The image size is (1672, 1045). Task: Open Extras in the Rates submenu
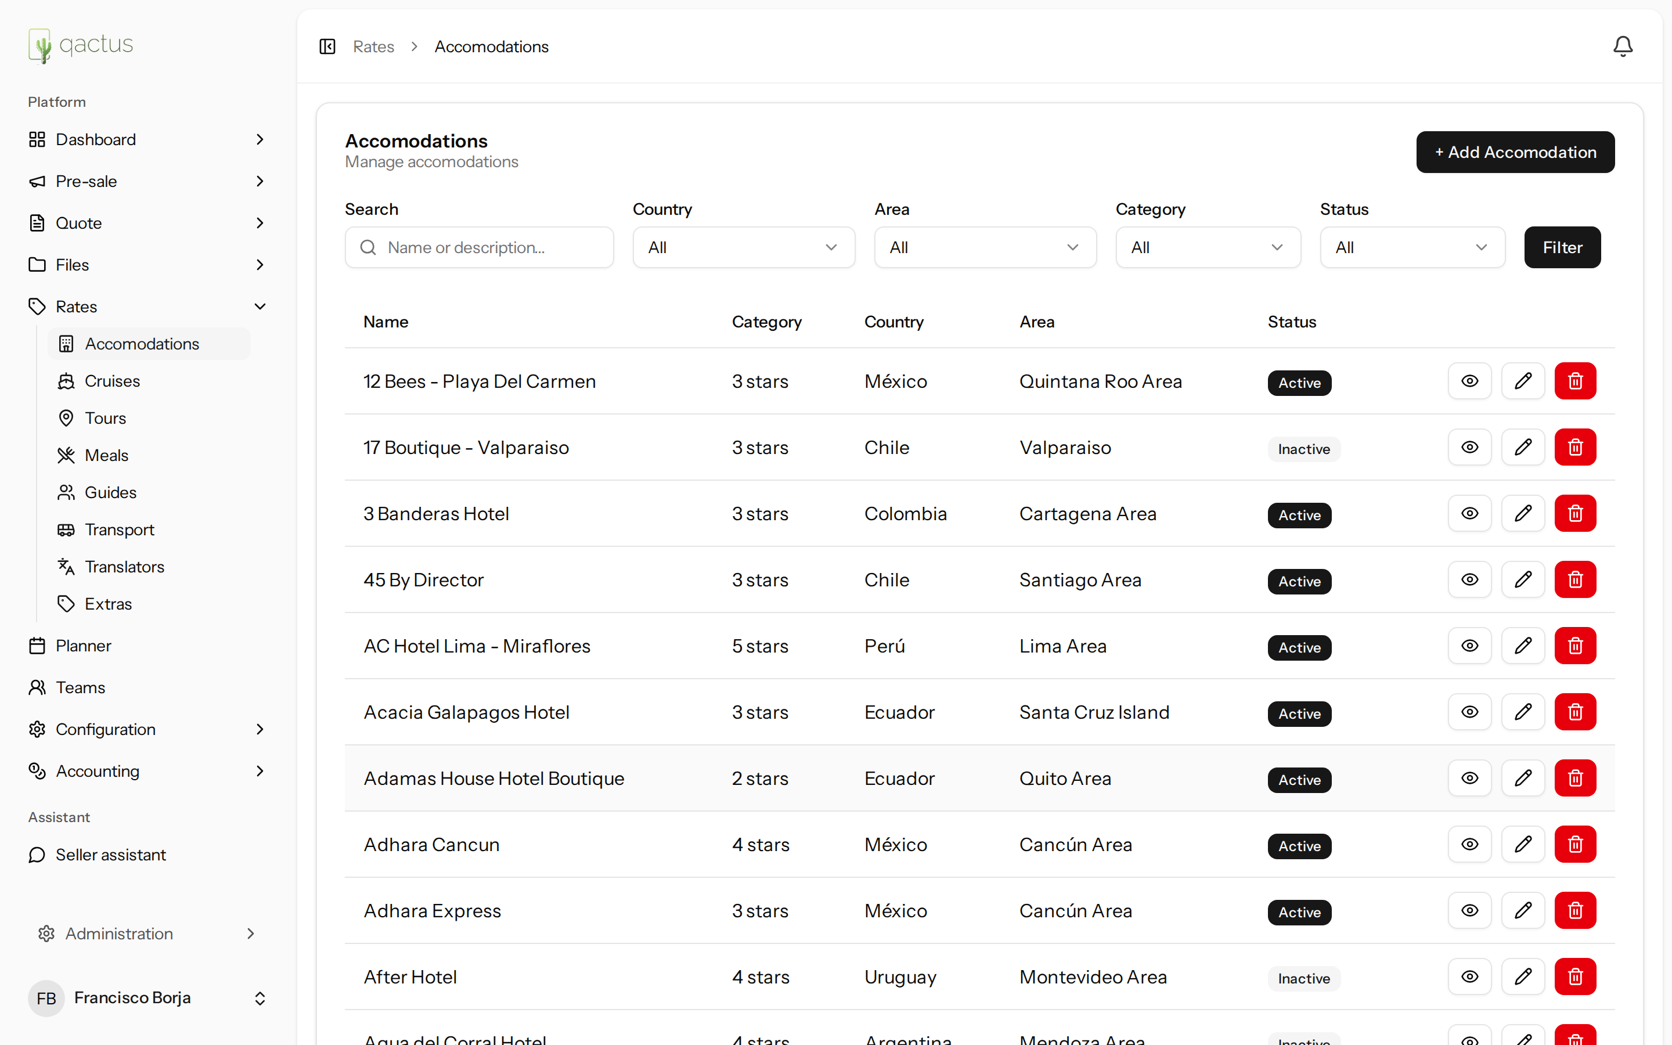[149, 604]
